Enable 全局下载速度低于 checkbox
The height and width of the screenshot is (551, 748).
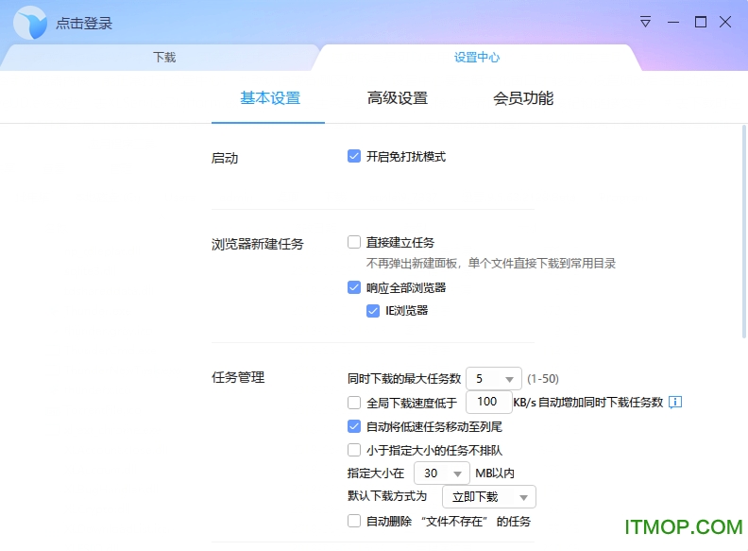[x=354, y=403]
